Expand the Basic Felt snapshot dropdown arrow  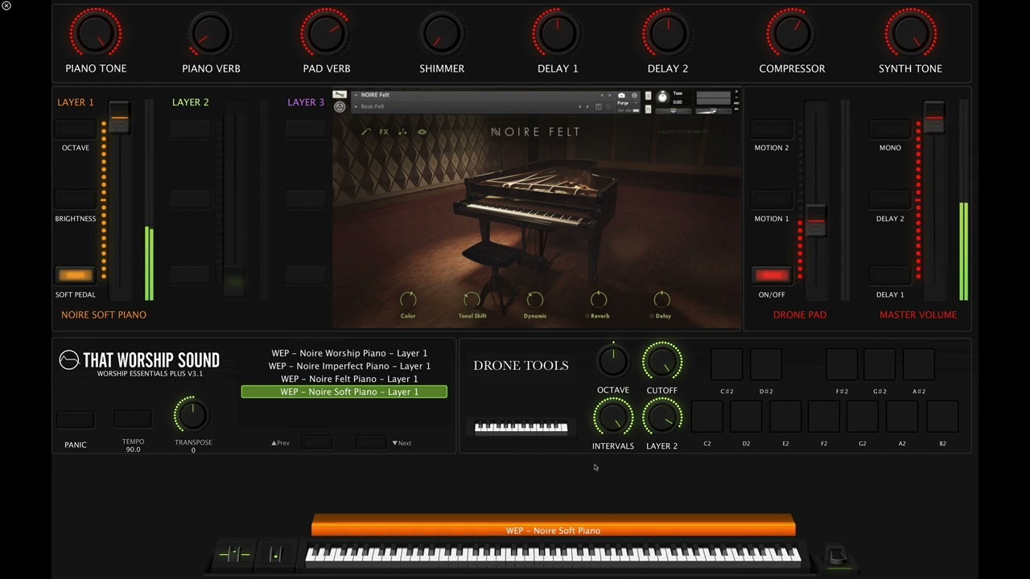point(356,107)
